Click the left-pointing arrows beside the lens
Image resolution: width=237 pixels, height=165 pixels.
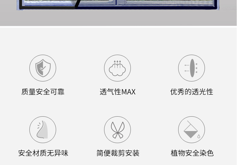click(187, 68)
